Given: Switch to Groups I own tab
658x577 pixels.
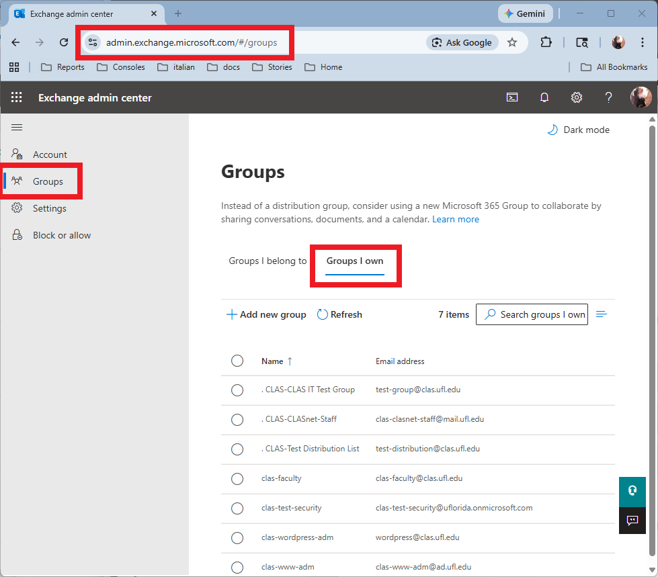Looking at the screenshot, I should point(355,262).
